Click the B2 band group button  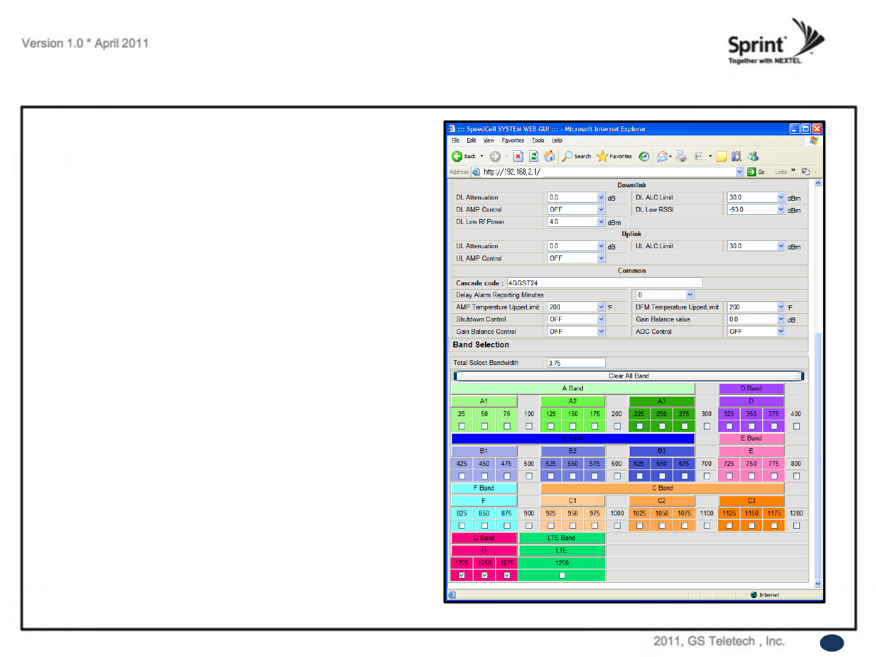(572, 451)
